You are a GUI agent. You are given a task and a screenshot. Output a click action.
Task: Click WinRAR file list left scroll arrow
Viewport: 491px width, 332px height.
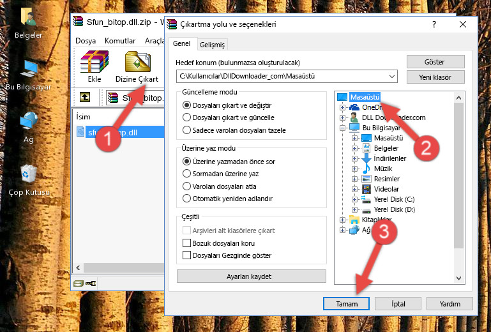(x=78, y=268)
